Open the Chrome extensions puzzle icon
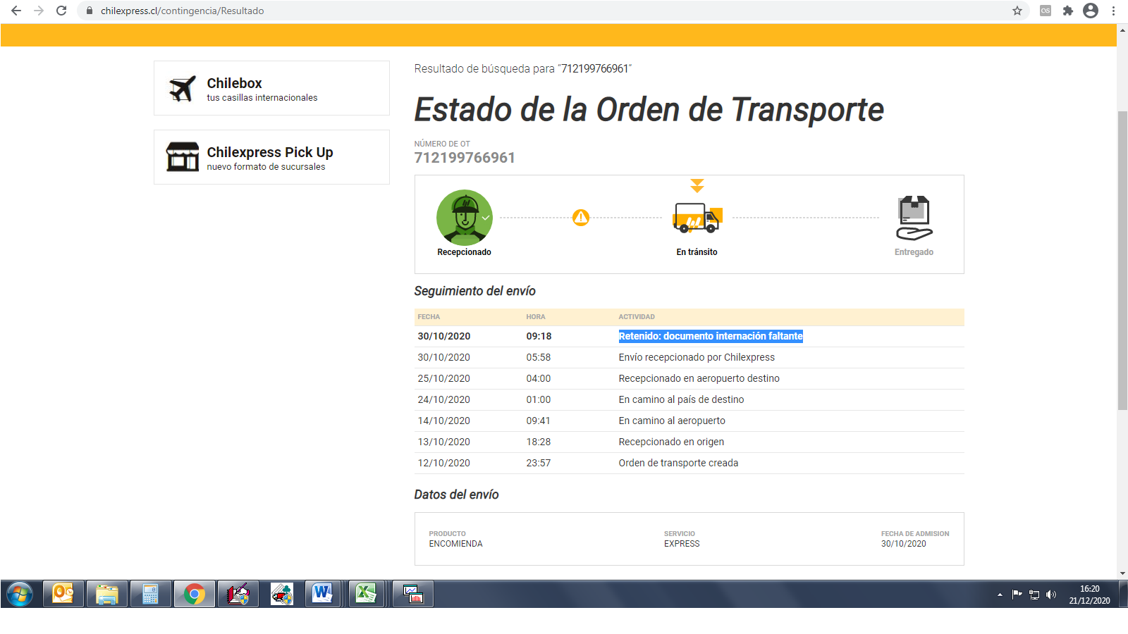The width and height of the screenshot is (1128, 634). (1068, 11)
